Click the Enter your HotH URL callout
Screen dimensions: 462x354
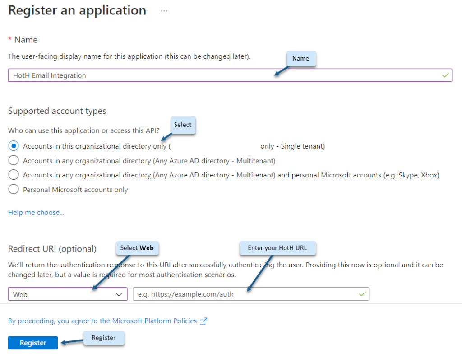click(x=277, y=248)
